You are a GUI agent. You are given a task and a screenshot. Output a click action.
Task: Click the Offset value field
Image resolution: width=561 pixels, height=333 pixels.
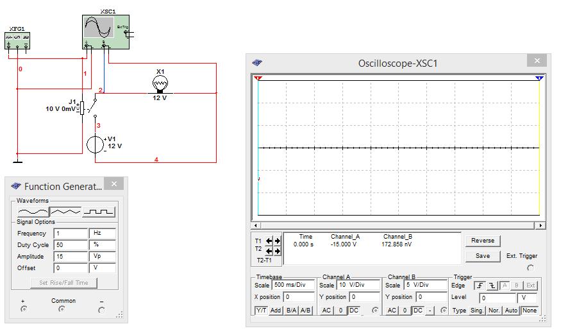(71, 268)
